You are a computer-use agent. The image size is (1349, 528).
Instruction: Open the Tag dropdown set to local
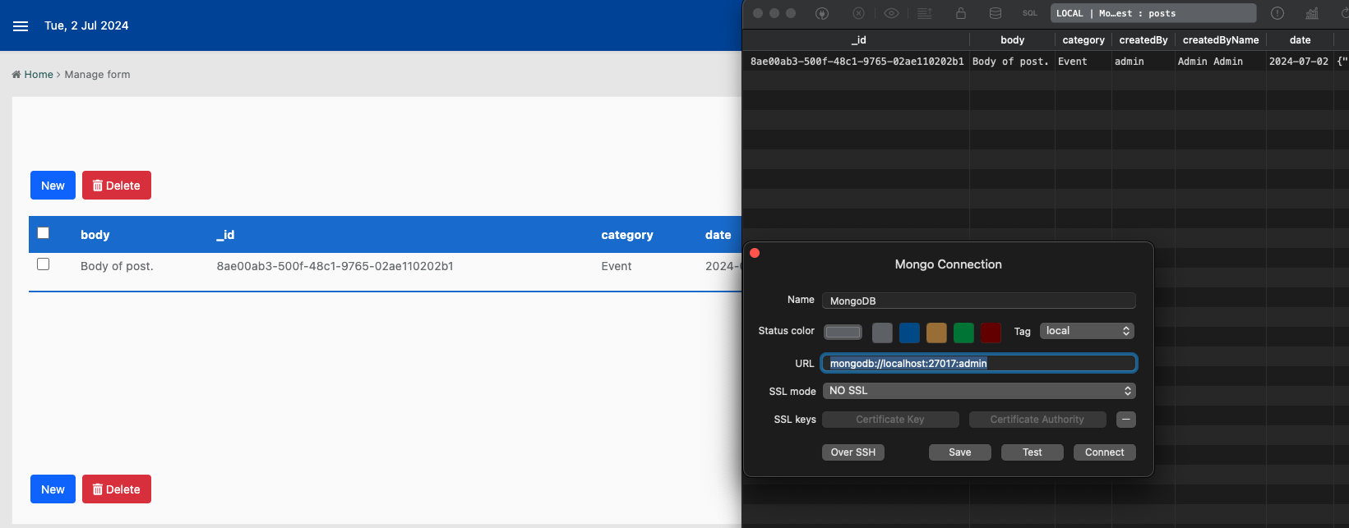pos(1087,331)
